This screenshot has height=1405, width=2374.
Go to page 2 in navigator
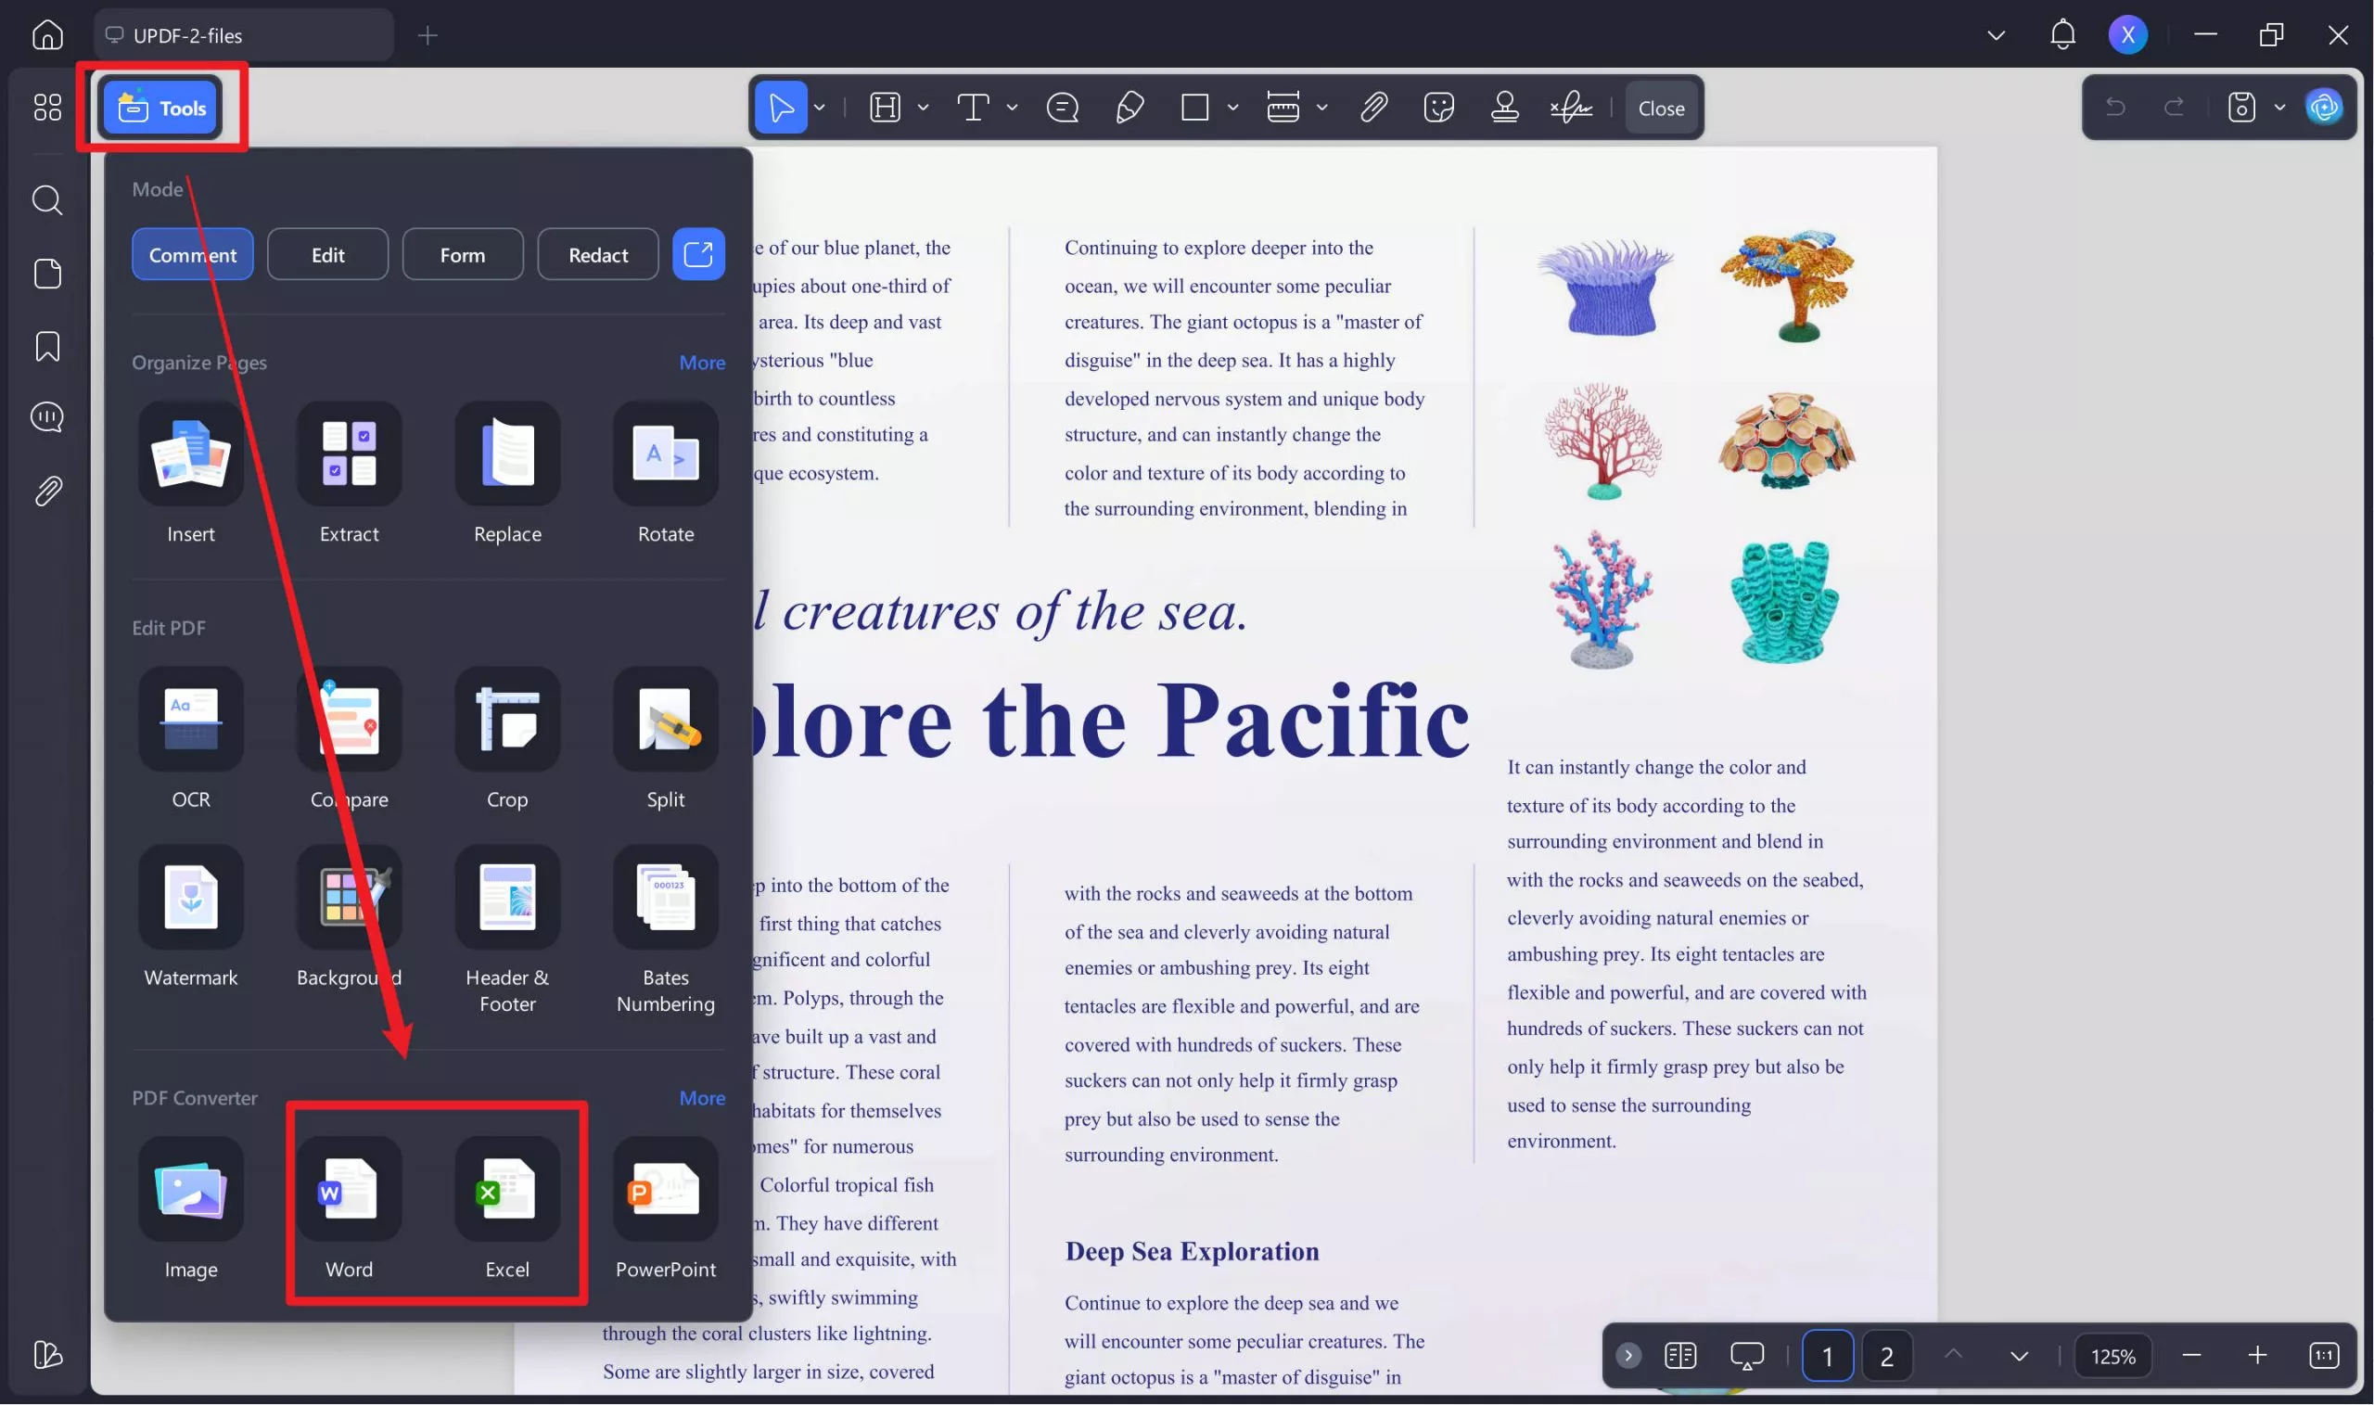tap(1885, 1356)
